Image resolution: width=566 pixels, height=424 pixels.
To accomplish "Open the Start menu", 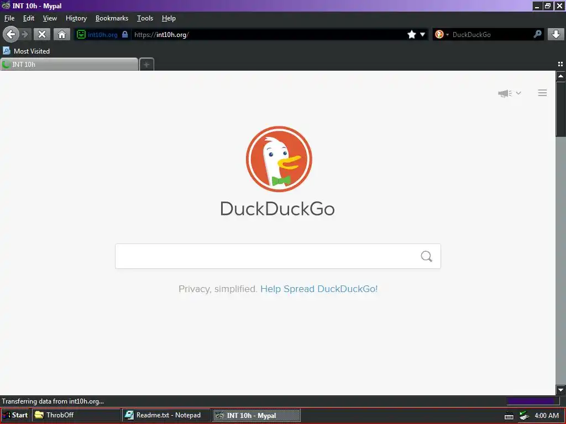I will pyautogui.click(x=15, y=415).
